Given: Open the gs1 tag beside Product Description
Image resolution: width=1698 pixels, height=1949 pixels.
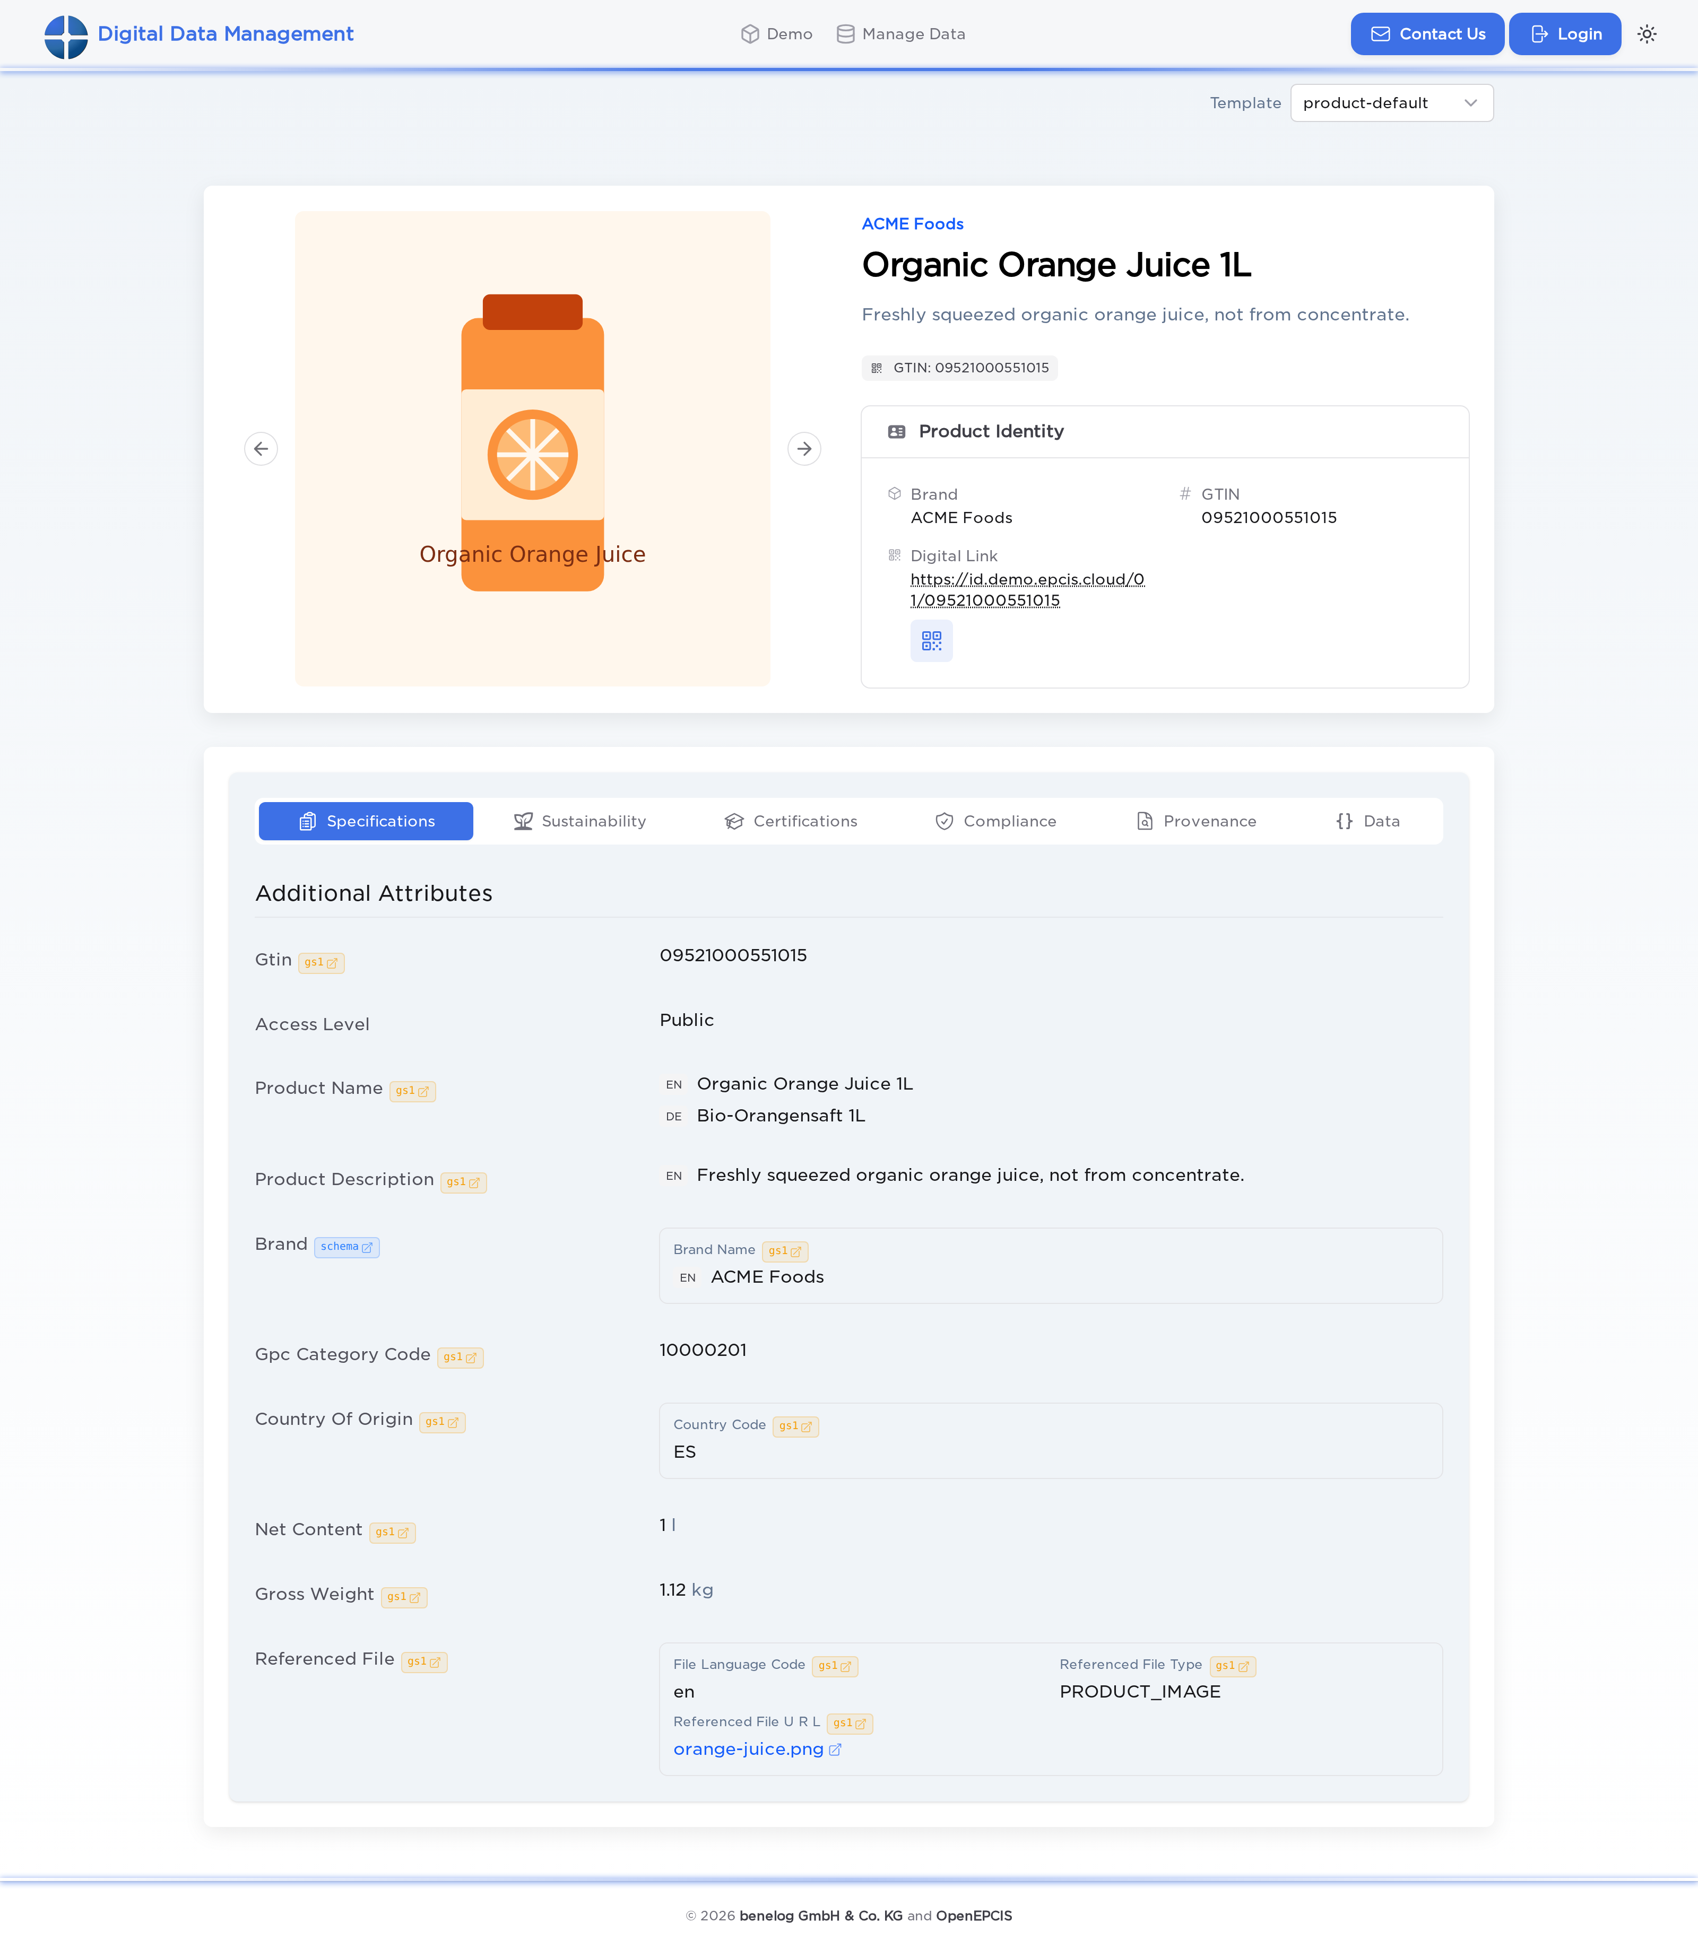Looking at the screenshot, I should point(463,1182).
